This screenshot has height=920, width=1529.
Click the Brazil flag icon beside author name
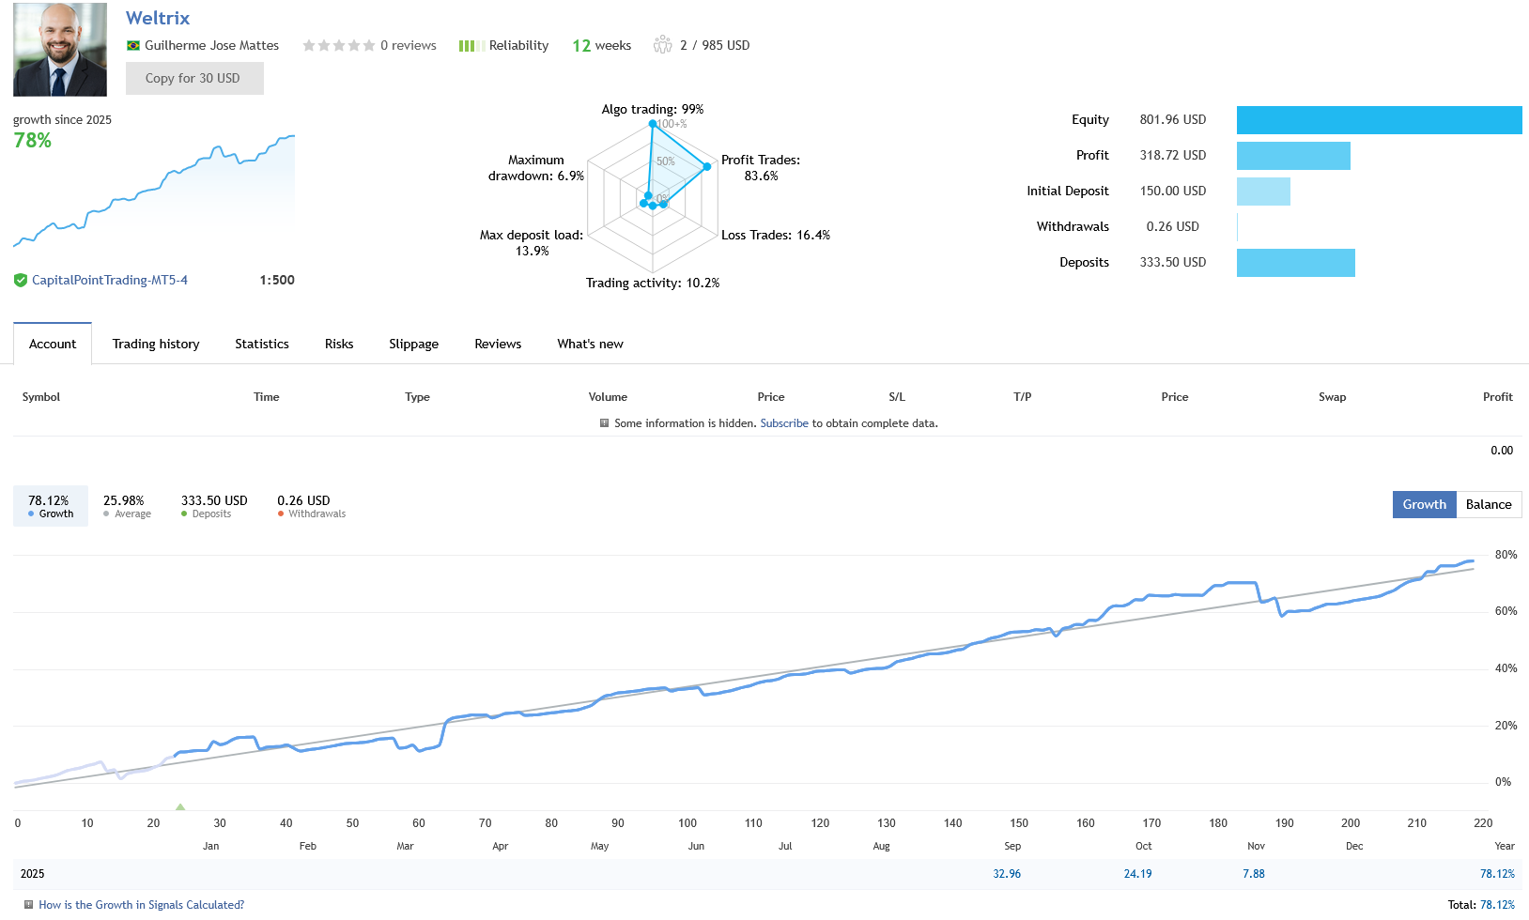click(x=133, y=46)
